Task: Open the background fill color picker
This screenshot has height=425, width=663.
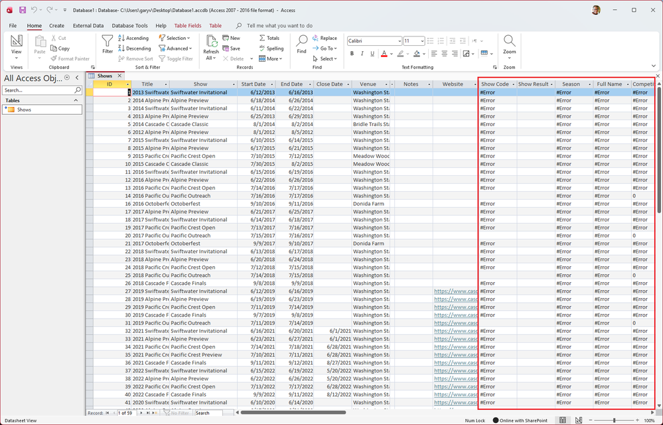Action: (x=424, y=54)
